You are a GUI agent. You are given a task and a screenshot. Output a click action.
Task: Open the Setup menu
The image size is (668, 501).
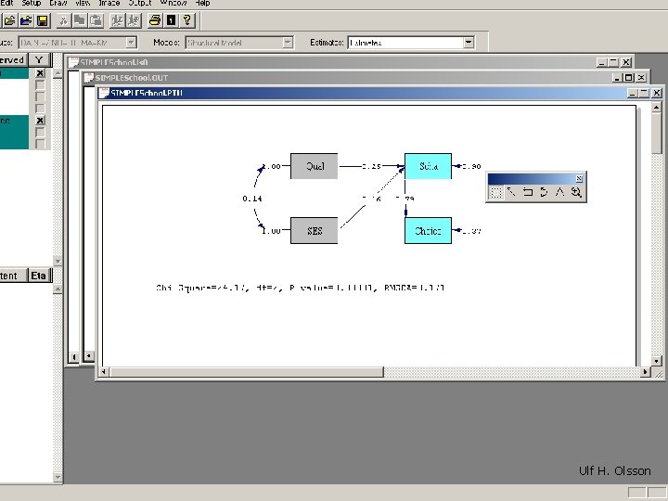(32, 3)
